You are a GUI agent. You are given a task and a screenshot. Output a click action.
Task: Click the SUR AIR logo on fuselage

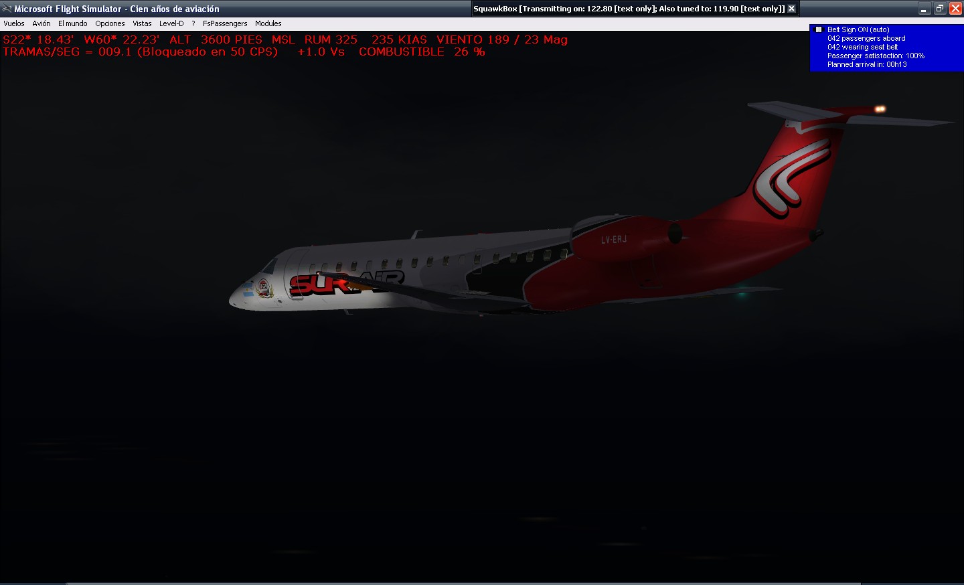(346, 283)
